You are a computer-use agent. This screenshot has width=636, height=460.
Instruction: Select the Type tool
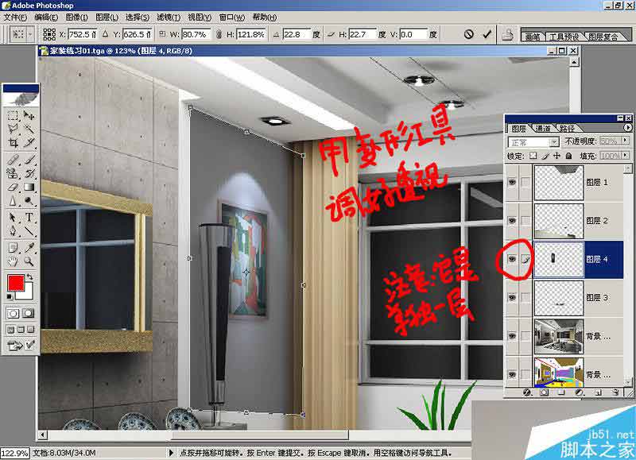pyautogui.click(x=29, y=218)
